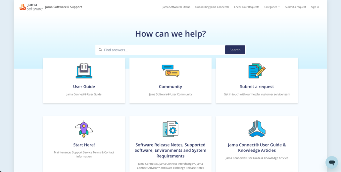Viewport: 341px width, 172px height.
Task: Open Check Your Requests in navigation
Action: pos(247,7)
